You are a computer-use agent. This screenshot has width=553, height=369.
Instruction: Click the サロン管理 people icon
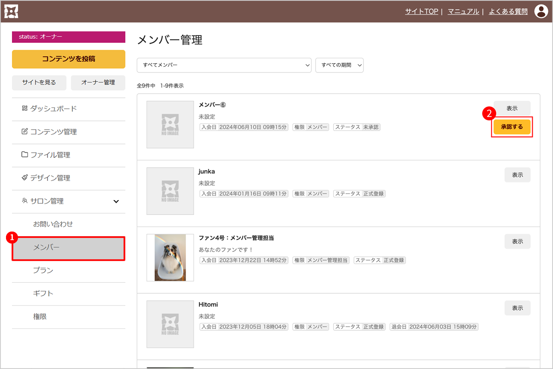[x=25, y=201]
